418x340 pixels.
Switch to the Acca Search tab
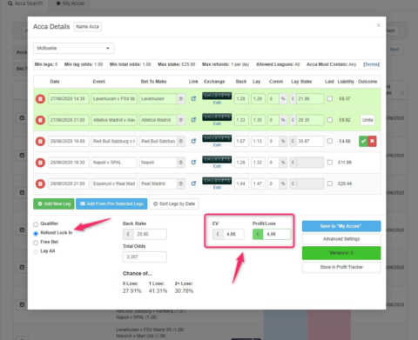[25, 3]
